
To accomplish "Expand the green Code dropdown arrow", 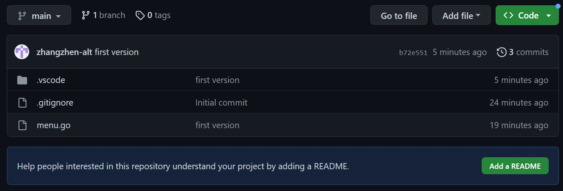I will click(549, 16).
